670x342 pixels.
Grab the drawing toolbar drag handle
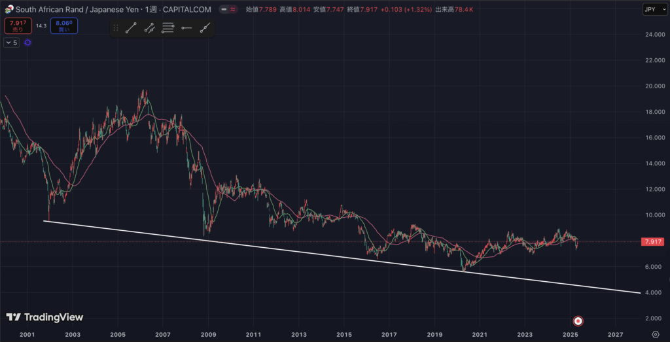115,28
